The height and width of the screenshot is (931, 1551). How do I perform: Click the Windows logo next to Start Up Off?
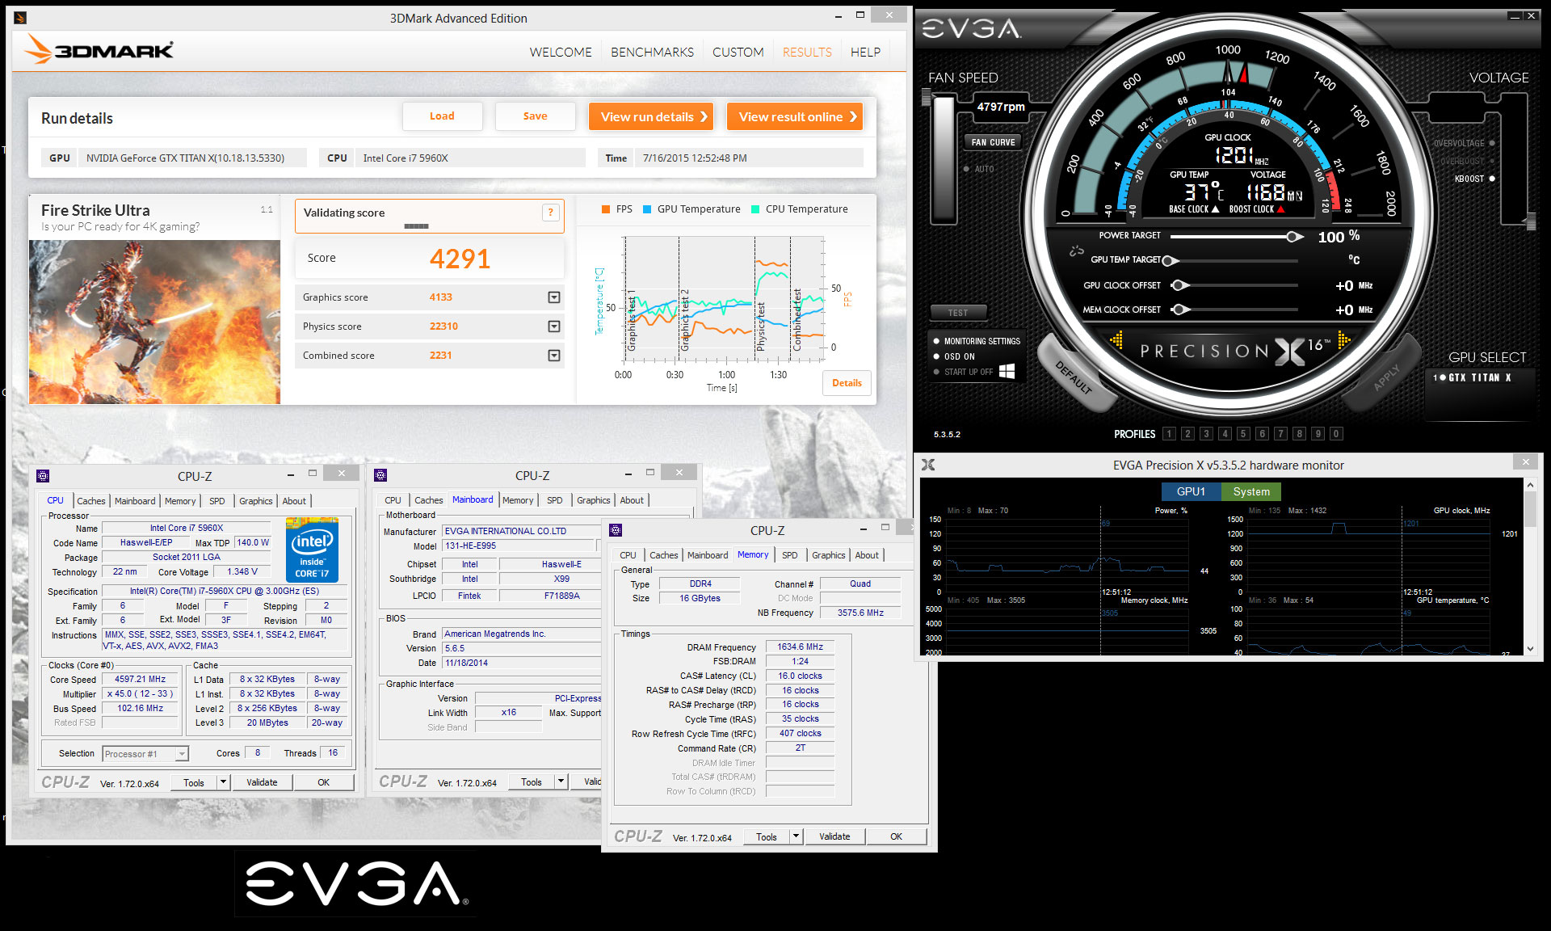coord(1007,371)
